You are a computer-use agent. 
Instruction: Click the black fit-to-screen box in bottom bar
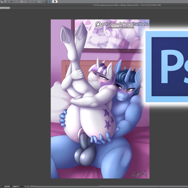[11, 186]
